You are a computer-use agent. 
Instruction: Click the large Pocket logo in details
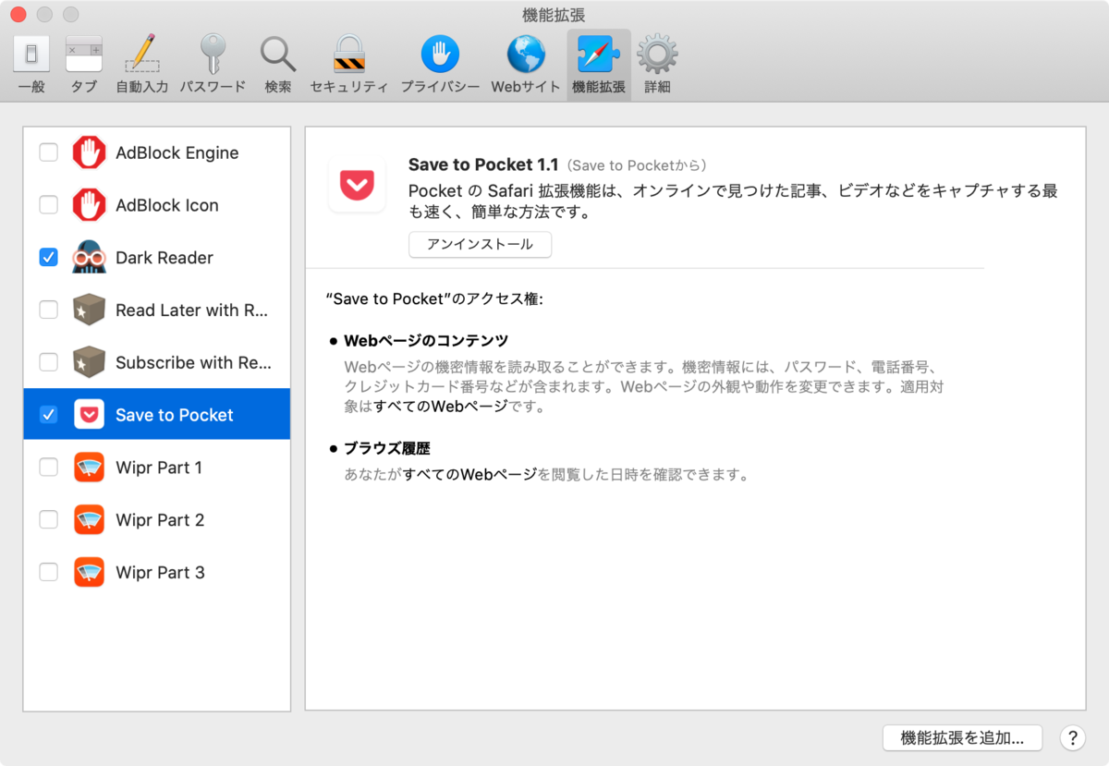click(357, 185)
